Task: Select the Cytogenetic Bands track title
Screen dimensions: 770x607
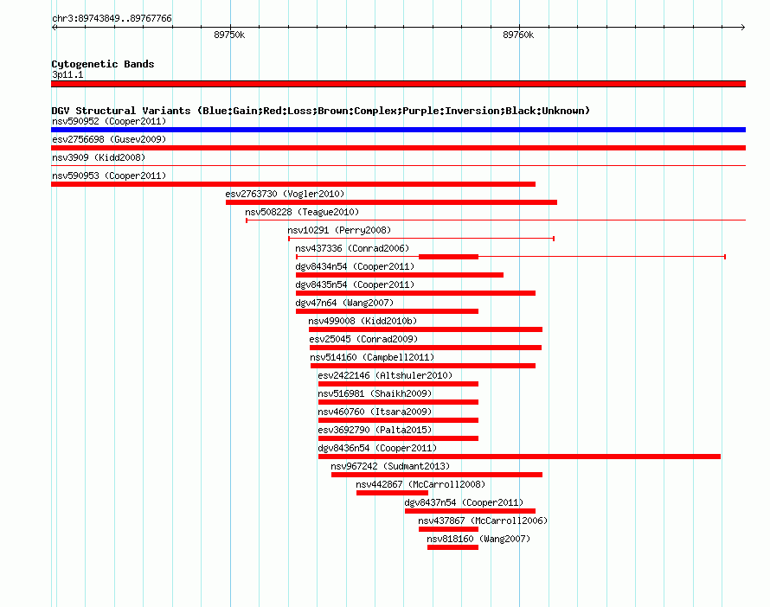Action: (103, 64)
